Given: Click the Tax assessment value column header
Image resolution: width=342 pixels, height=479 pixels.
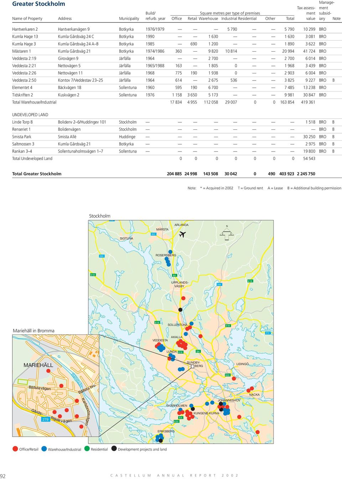Looking at the screenshot, I should point(306,13).
